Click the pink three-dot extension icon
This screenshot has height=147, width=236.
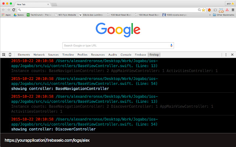click(x=227, y=10)
